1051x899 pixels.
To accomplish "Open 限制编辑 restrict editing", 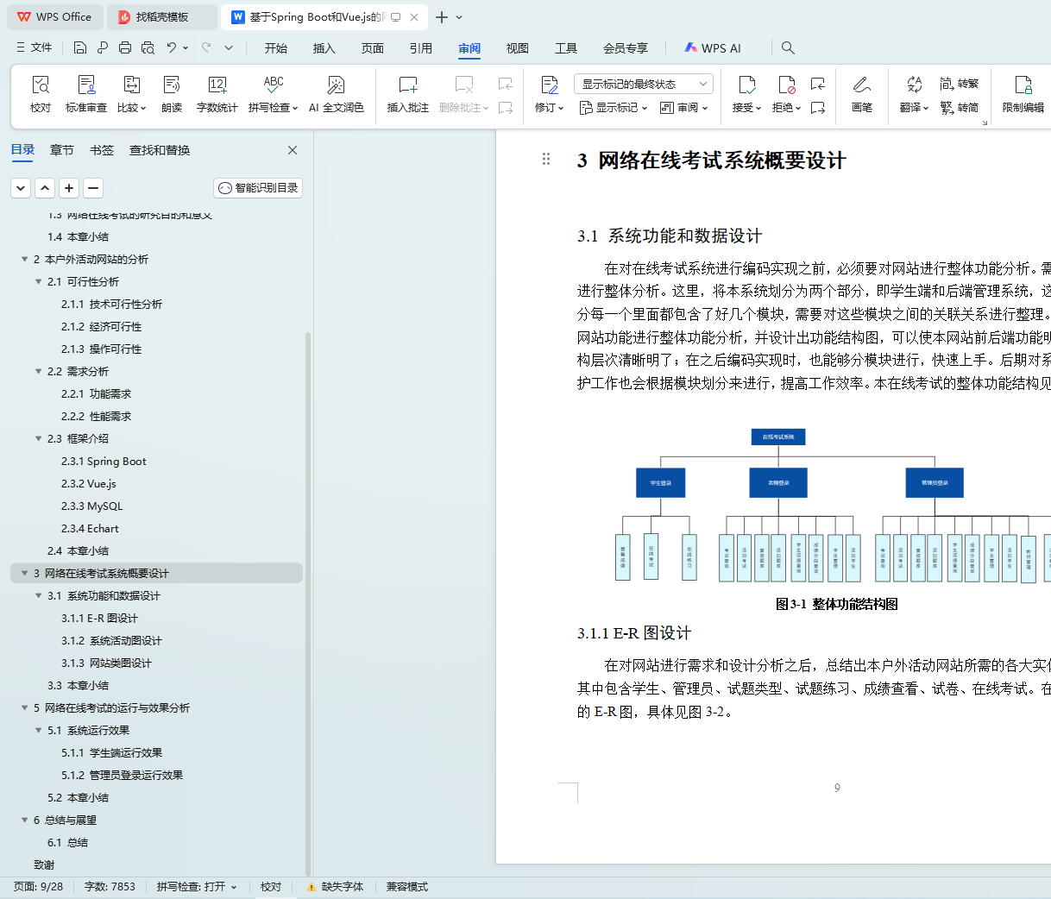I will coord(1023,93).
